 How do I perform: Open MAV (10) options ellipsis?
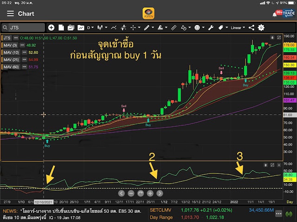coord(25,52)
